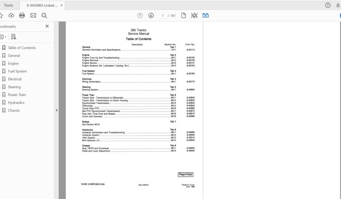Click the print icon in toolbar
The width and height of the screenshot is (341, 199).
coord(22,16)
